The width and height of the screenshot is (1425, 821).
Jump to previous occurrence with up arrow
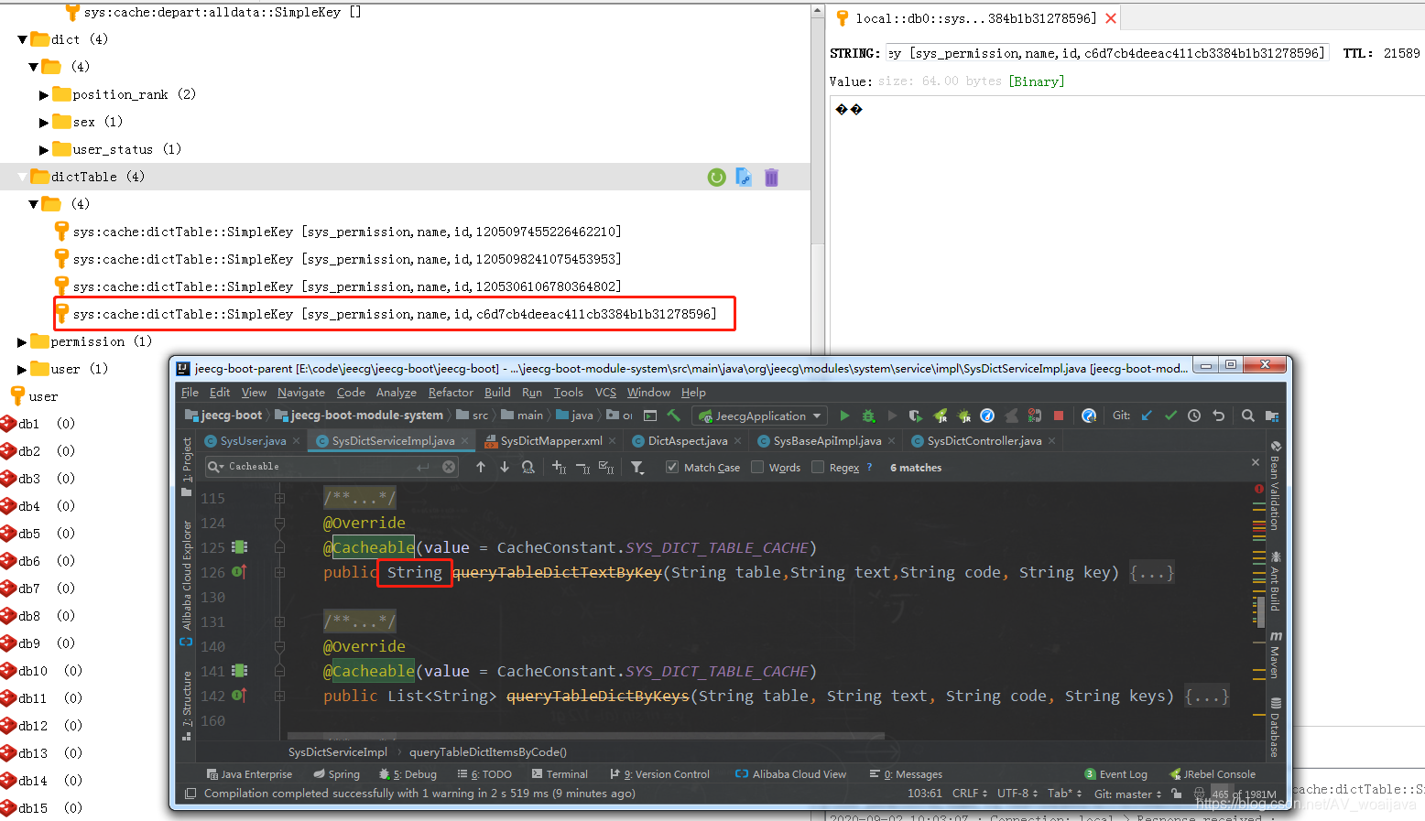click(x=481, y=467)
